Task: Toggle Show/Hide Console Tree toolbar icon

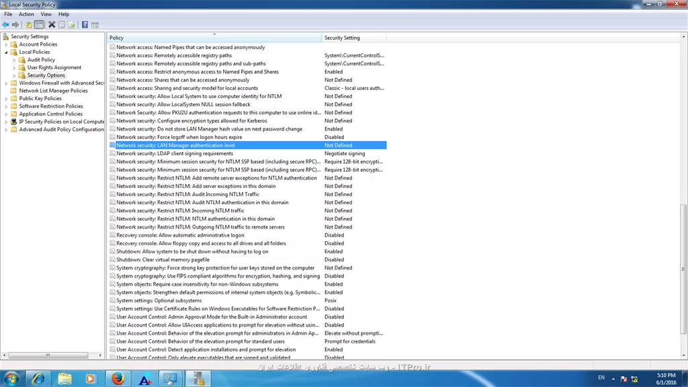Action: point(39,25)
